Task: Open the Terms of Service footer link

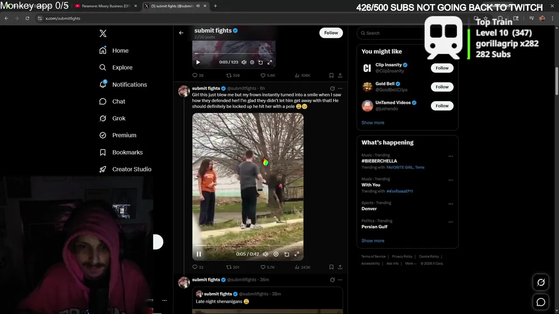Action: click(373, 256)
